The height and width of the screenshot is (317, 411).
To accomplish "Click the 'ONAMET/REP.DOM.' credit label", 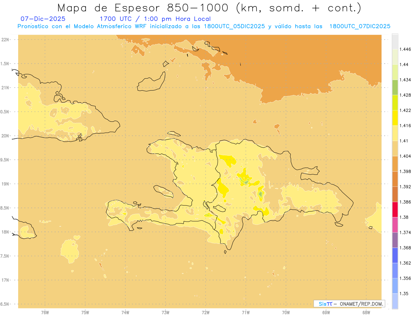I will pyautogui.click(x=362, y=304).
